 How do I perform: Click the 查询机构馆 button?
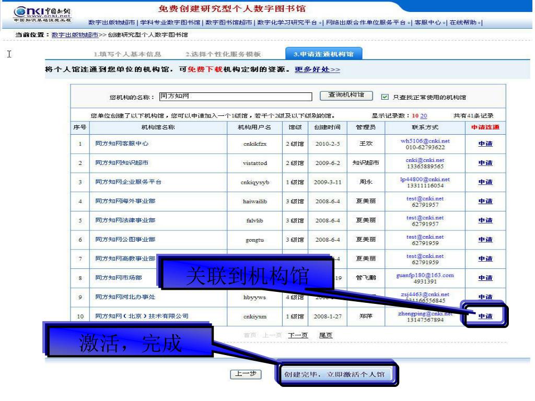coord(346,95)
